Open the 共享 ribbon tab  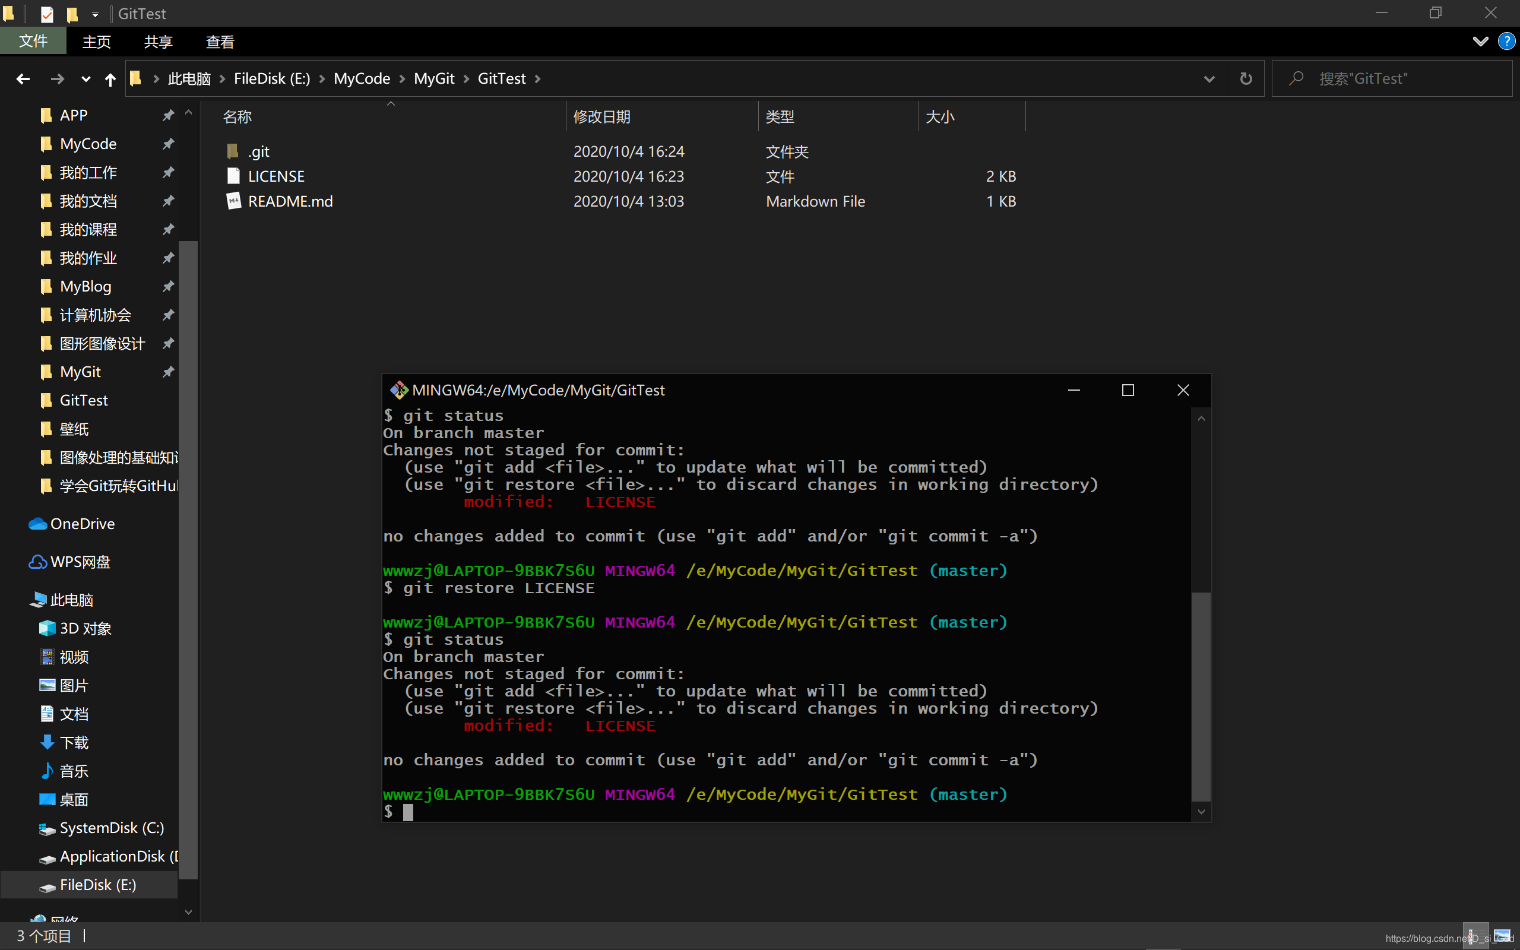[x=159, y=42]
